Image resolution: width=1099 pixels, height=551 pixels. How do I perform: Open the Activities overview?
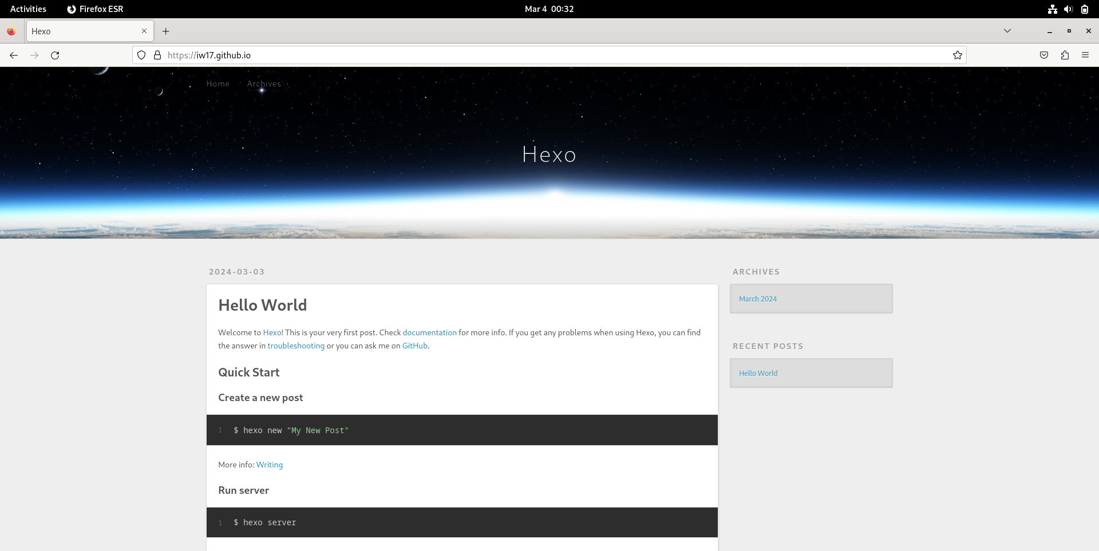(x=28, y=9)
